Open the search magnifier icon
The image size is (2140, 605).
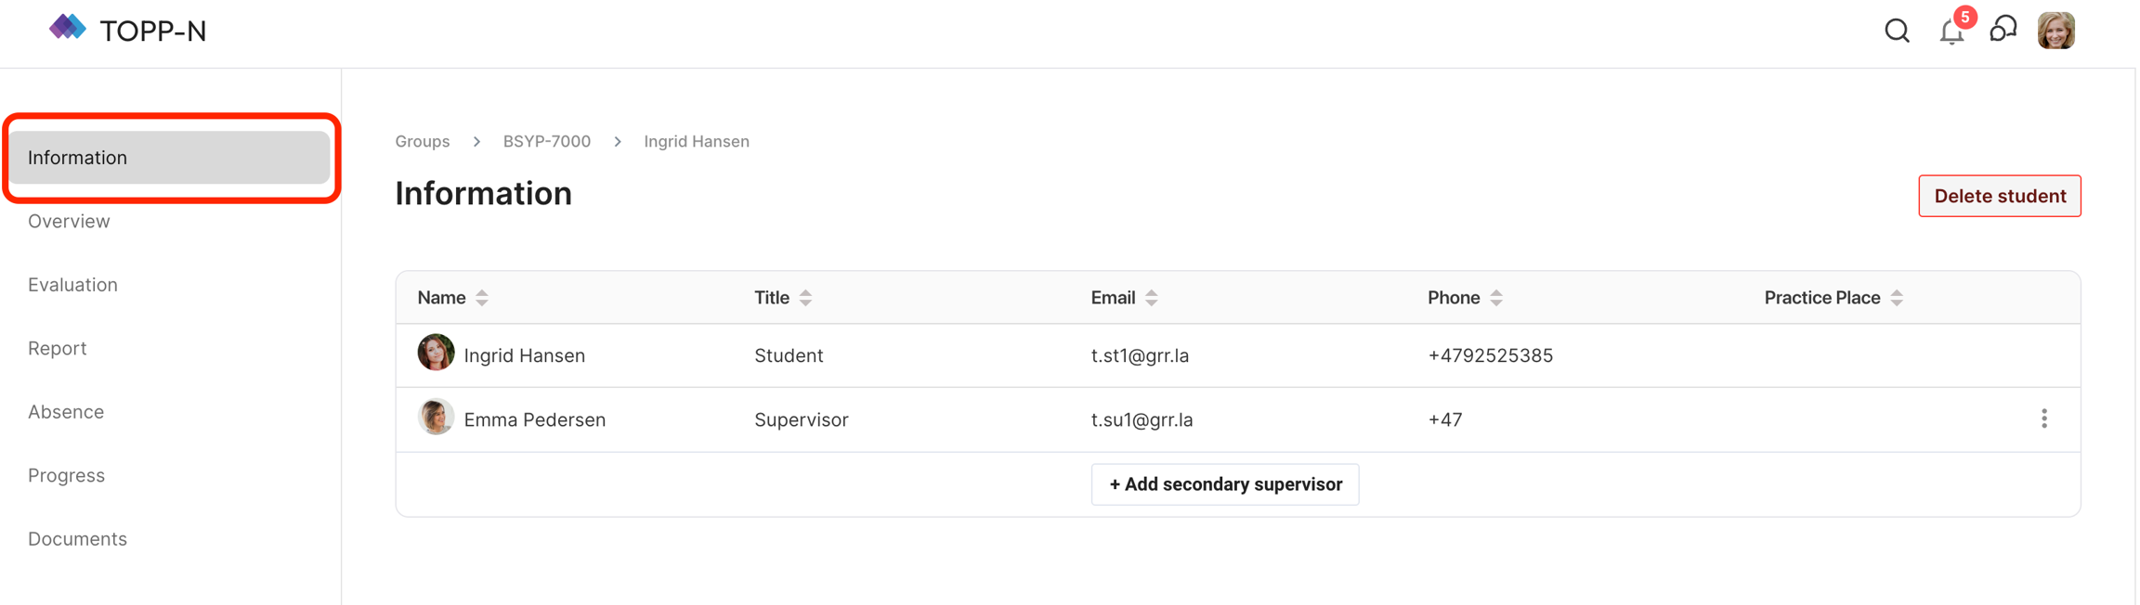(1897, 32)
